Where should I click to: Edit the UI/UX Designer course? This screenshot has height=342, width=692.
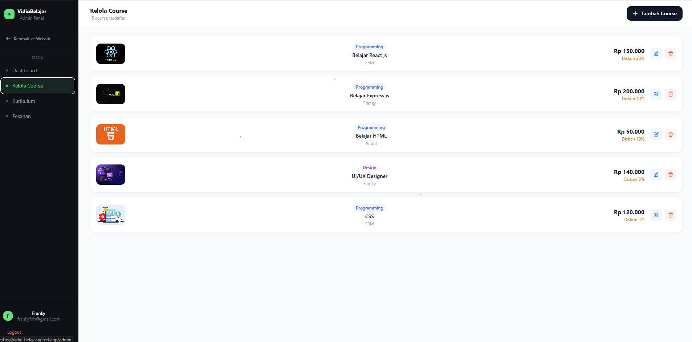[x=656, y=175]
